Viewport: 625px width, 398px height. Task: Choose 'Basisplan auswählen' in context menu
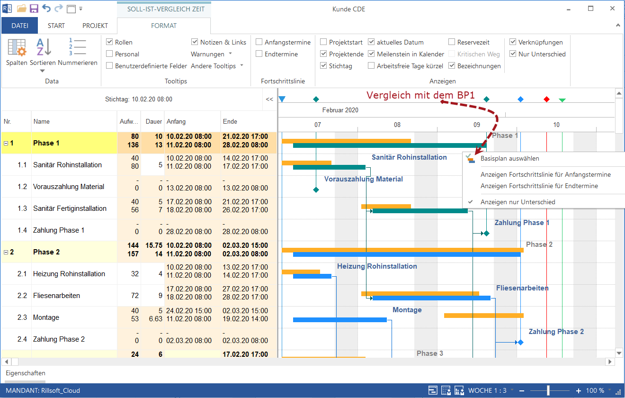click(509, 159)
